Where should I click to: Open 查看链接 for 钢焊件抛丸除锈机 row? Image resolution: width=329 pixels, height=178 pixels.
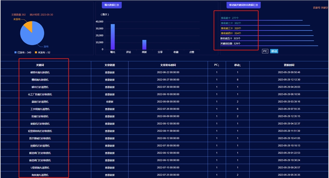pos(110,72)
